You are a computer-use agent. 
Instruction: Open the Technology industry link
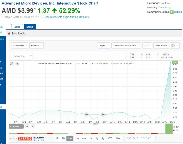(x=165, y=8)
